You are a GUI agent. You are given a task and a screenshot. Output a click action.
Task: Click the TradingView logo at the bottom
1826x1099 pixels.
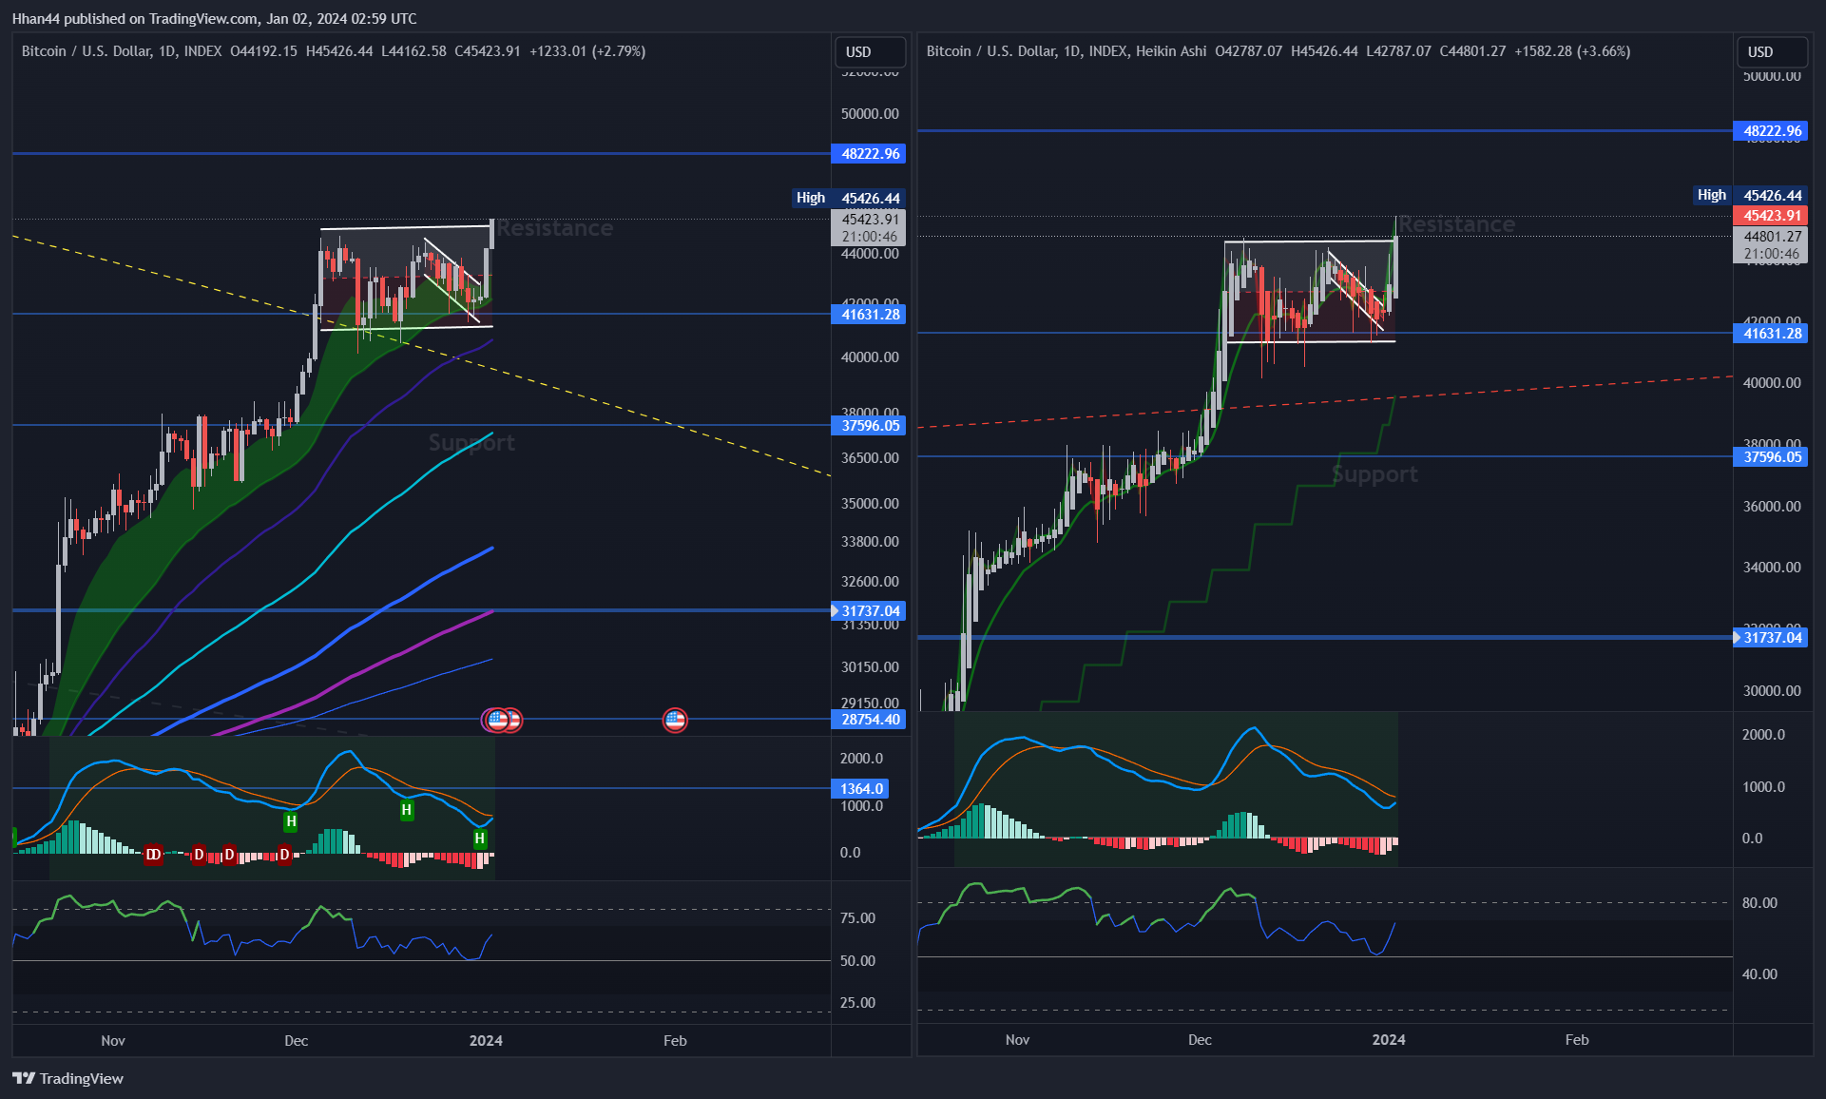click(67, 1078)
